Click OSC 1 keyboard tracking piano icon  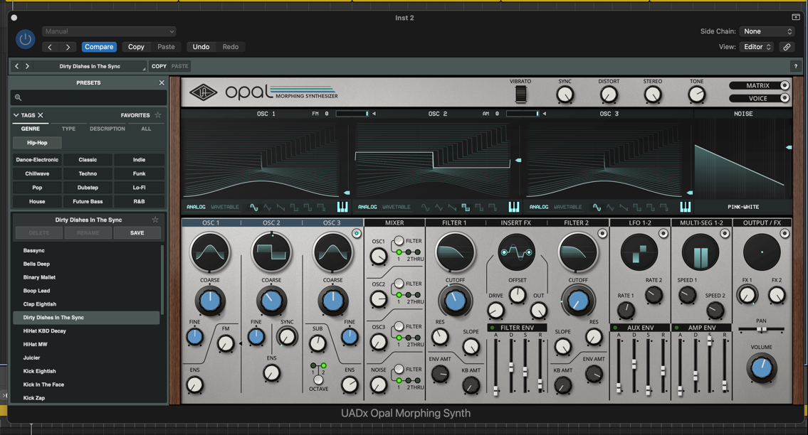(342, 207)
